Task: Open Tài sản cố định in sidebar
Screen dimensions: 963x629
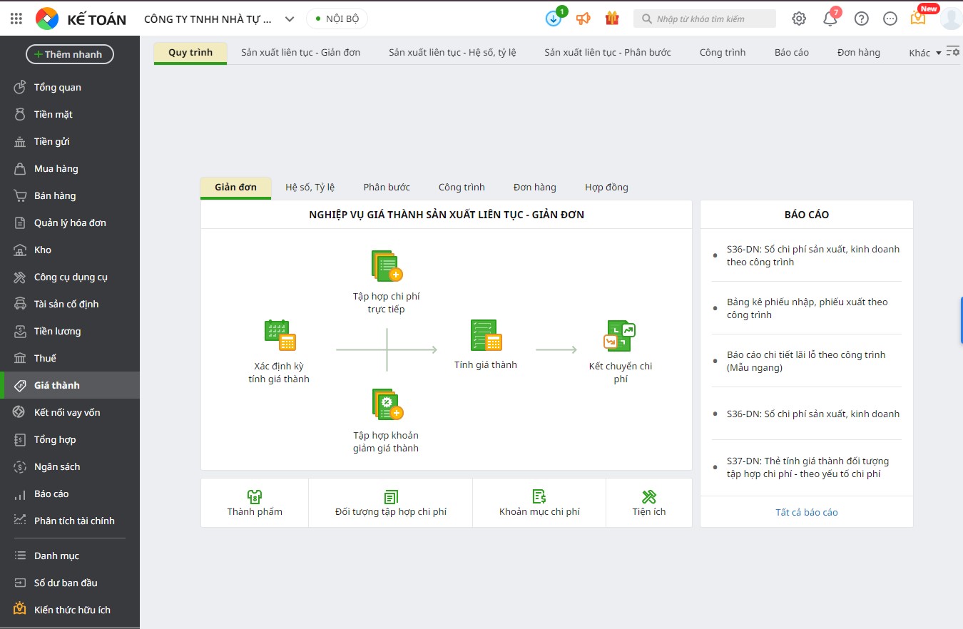Action: [x=70, y=304]
